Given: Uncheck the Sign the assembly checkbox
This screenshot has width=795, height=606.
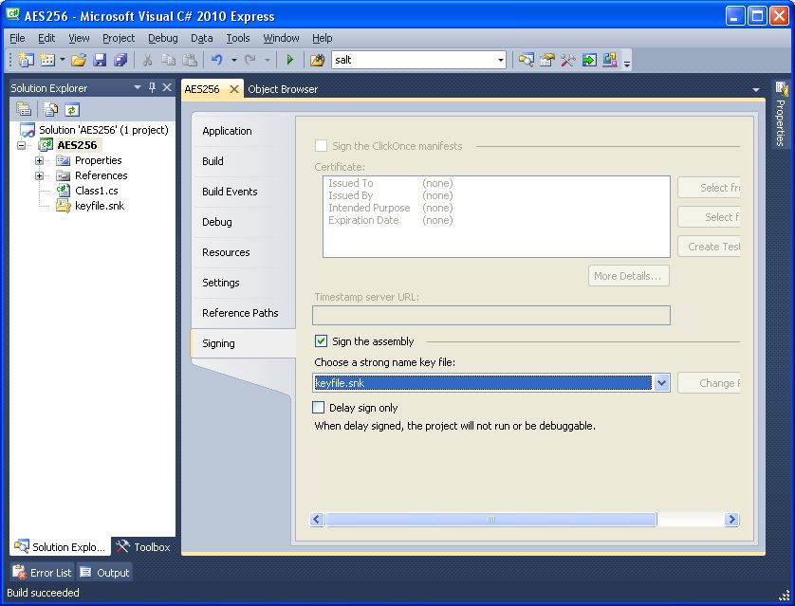Looking at the screenshot, I should [322, 341].
